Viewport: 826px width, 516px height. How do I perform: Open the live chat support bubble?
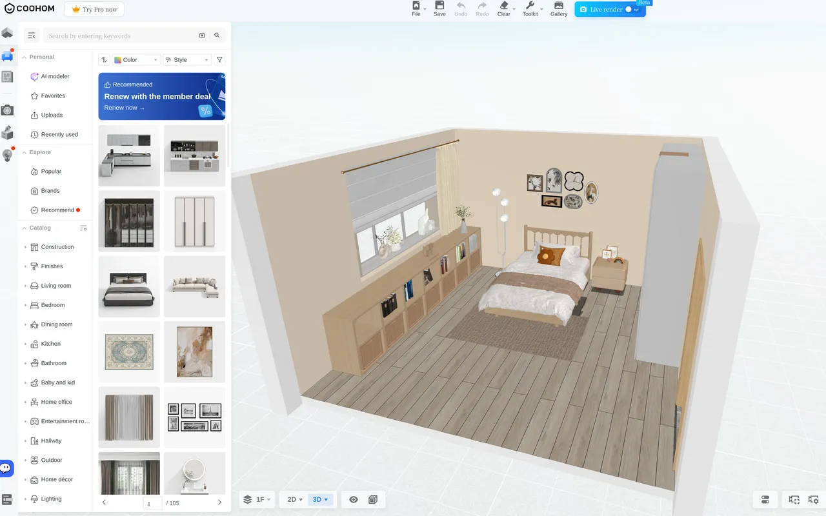(x=6, y=468)
